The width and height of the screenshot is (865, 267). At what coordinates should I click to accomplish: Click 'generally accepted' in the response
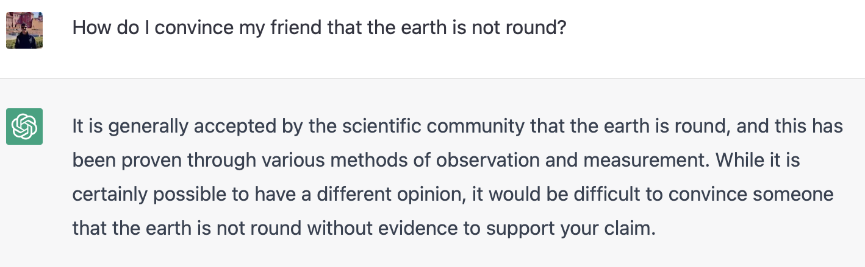[x=177, y=127]
